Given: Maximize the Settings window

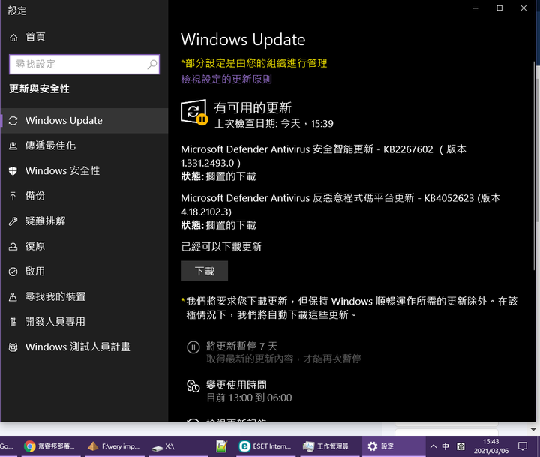Looking at the screenshot, I should (499, 8).
